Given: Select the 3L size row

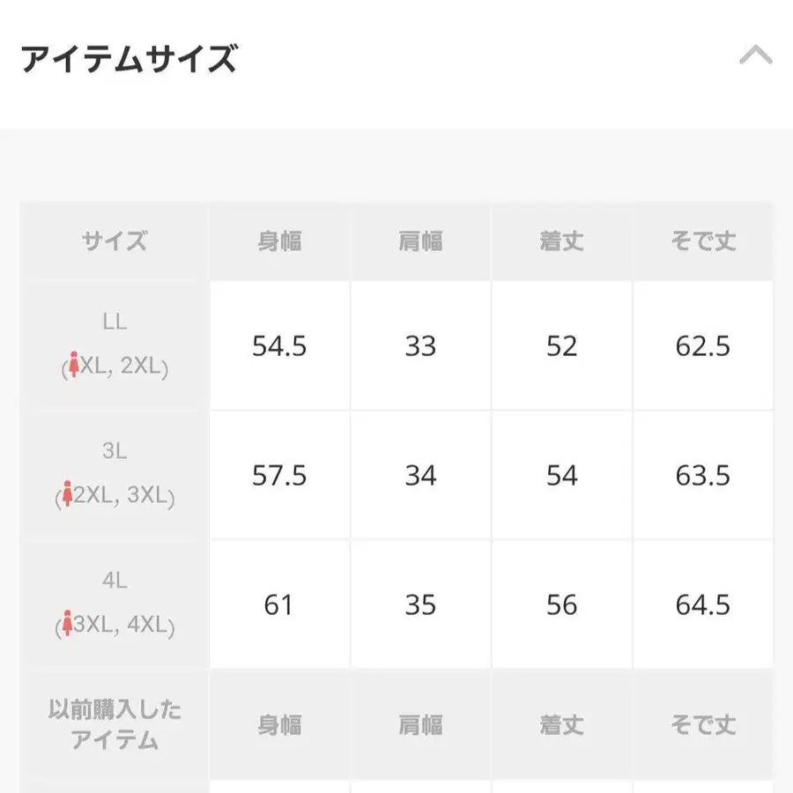Looking at the screenshot, I should point(115,475).
